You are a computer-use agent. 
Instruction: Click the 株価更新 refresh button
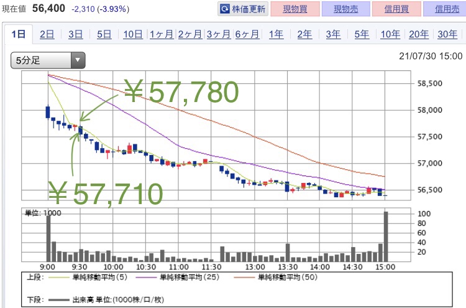click(243, 9)
